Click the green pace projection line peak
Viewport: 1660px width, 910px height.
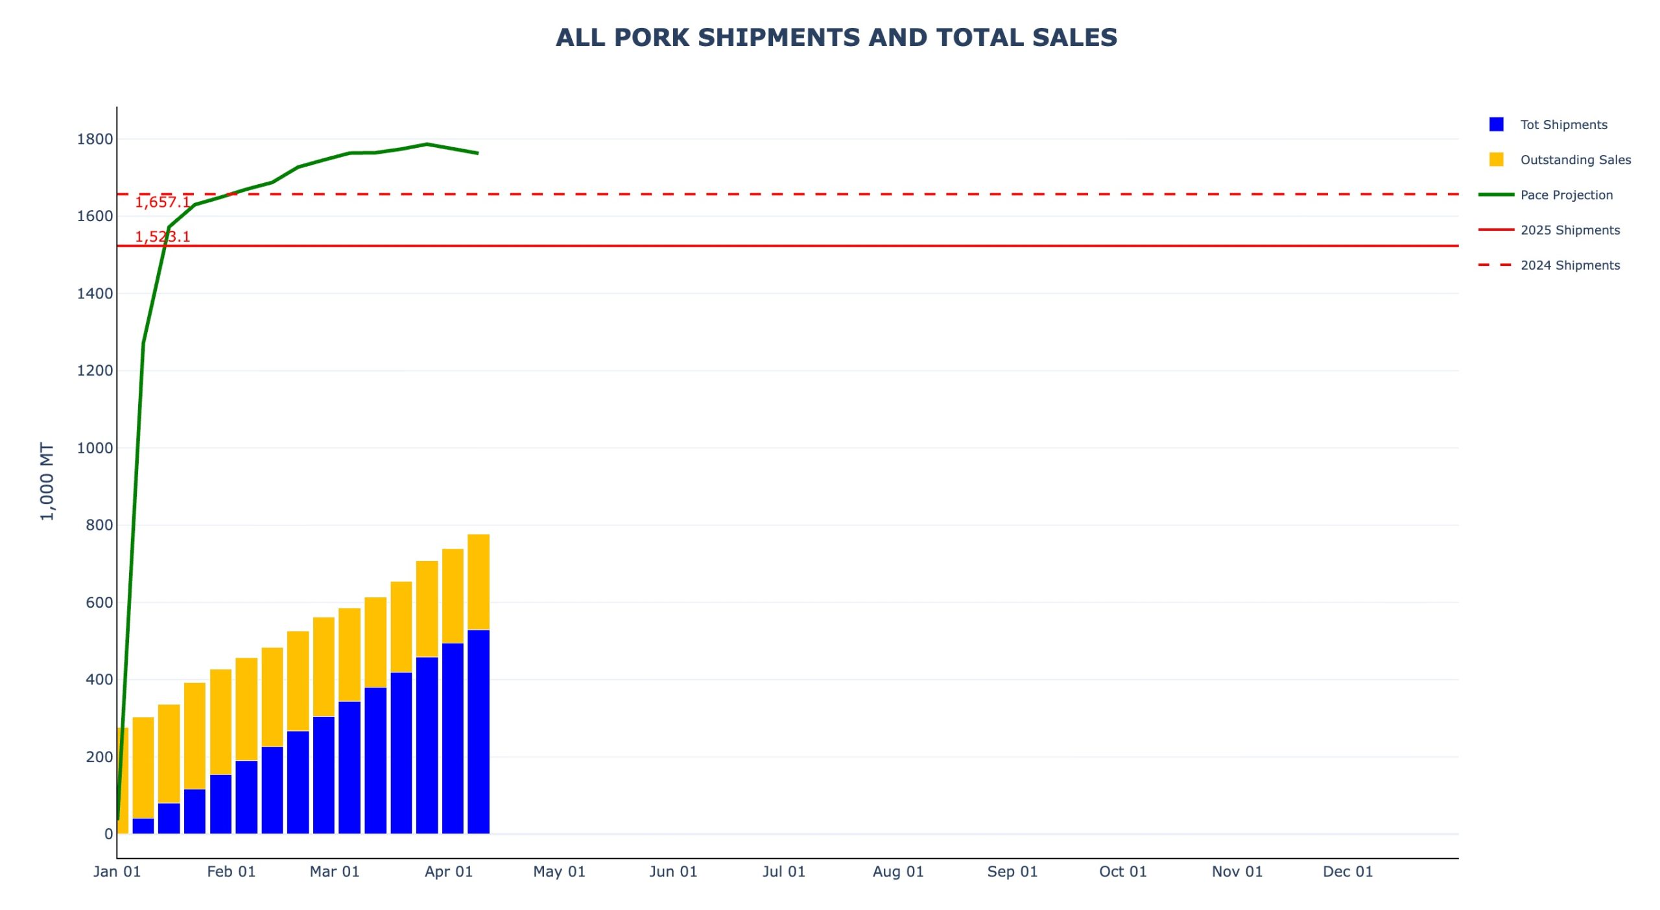click(x=427, y=144)
